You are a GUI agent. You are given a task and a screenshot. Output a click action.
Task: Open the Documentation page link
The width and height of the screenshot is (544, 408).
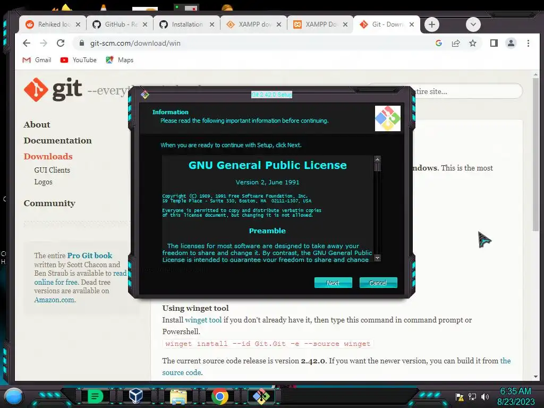57,140
